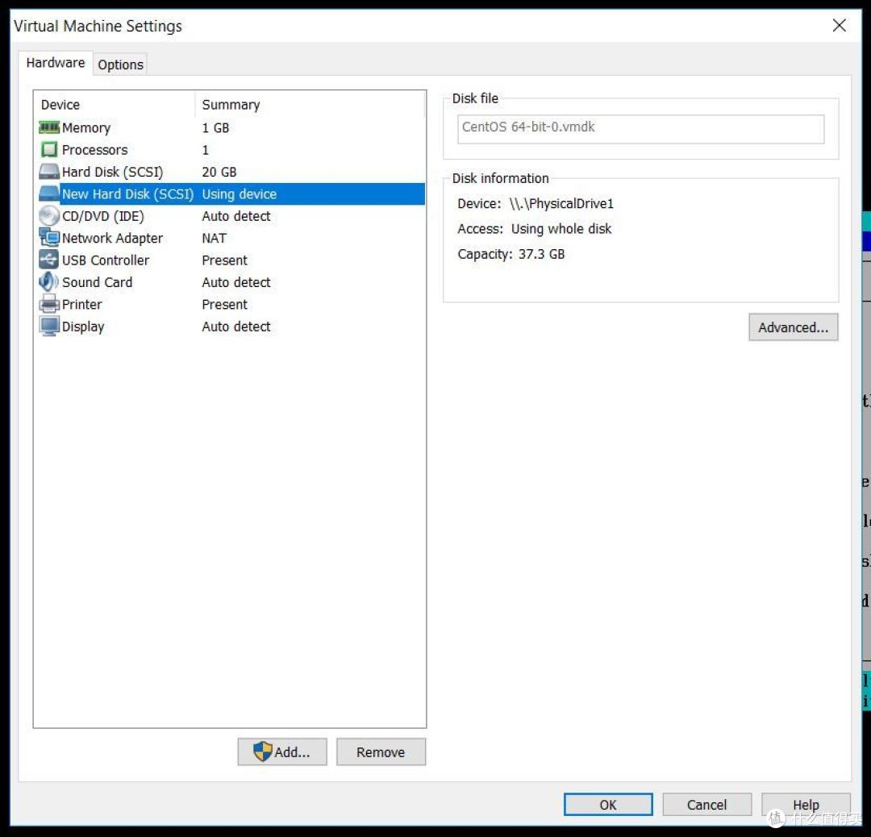
Task: Click the Memory device icon
Action: pyautogui.click(x=49, y=127)
